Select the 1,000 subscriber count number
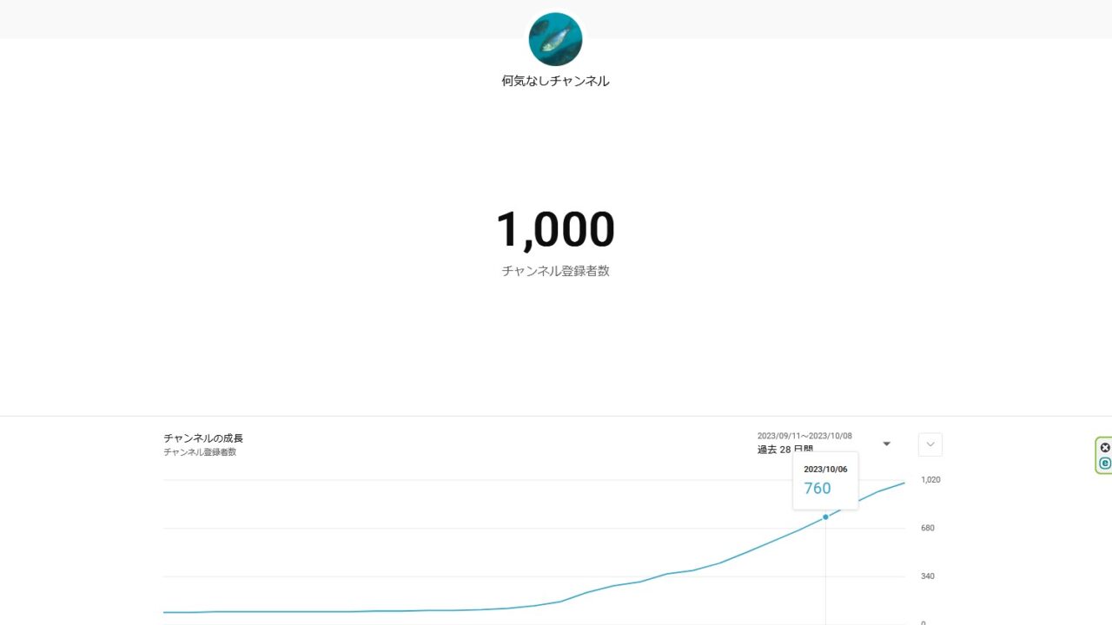The height and width of the screenshot is (625, 1112). 555,230
